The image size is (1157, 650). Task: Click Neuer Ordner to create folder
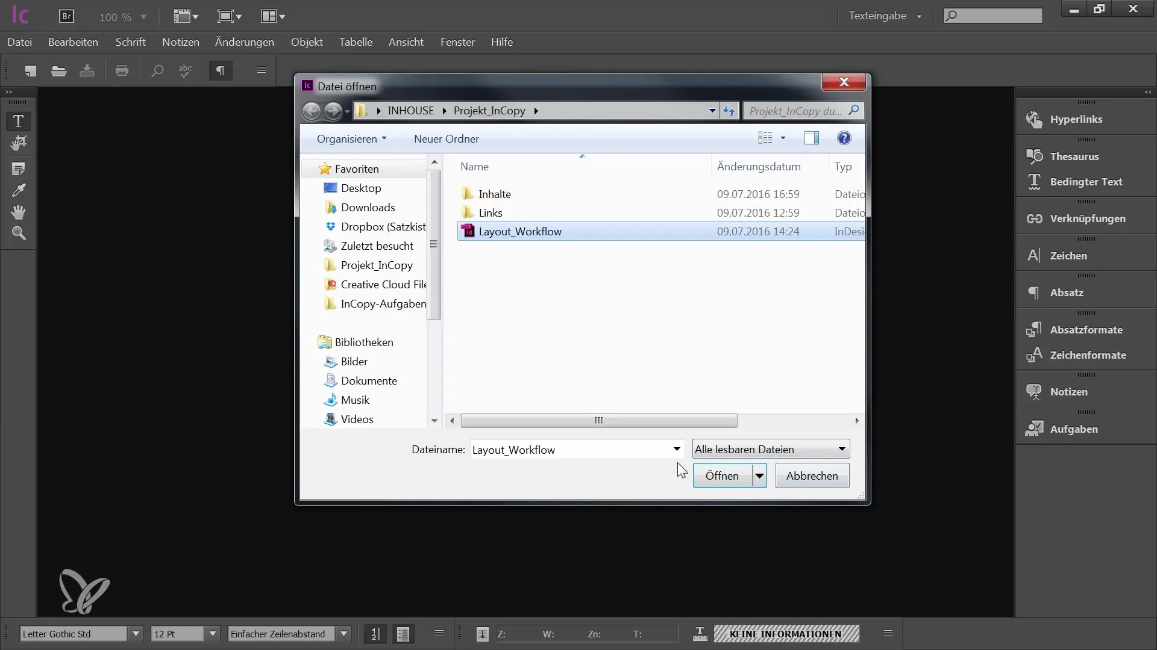447,139
